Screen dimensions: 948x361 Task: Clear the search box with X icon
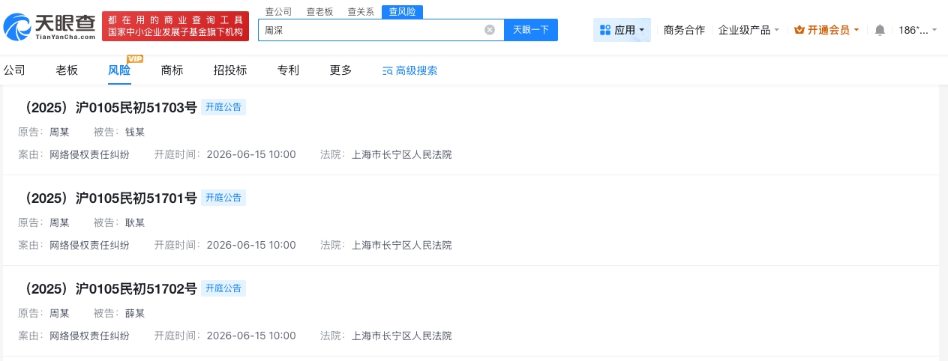click(x=490, y=30)
